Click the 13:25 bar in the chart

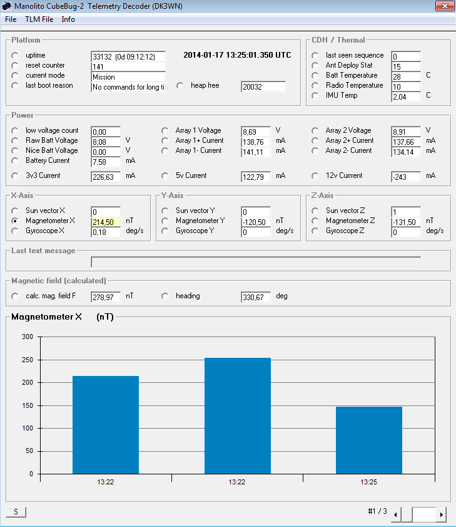tap(369, 441)
